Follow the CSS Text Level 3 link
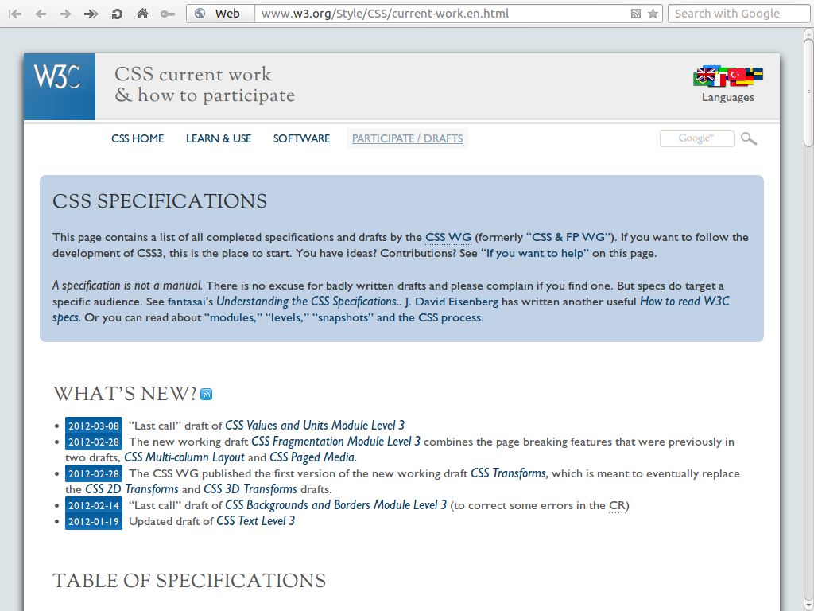This screenshot has height=611, width=814. pos(255,521)
